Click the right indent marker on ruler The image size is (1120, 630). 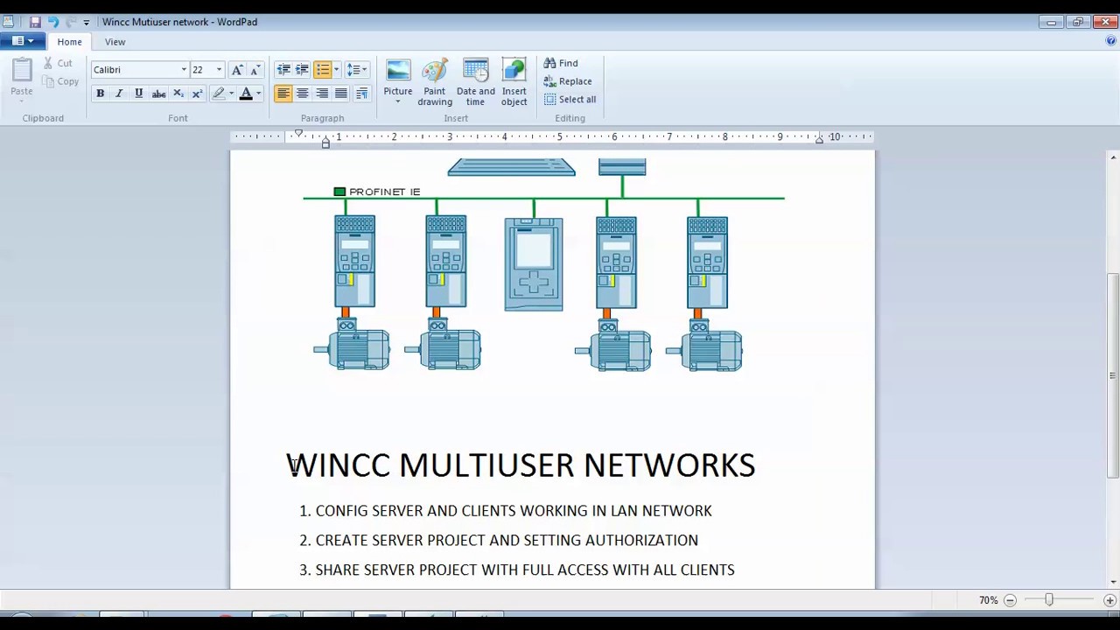[819, 141]
